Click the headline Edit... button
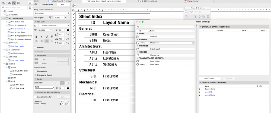 (63, 5)
